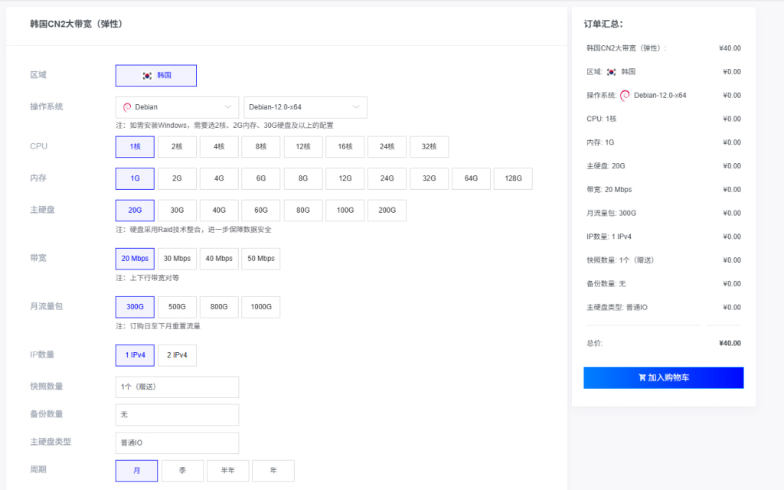
Task: Open the Debian operating system dropdown
Action: pos(177,107)
